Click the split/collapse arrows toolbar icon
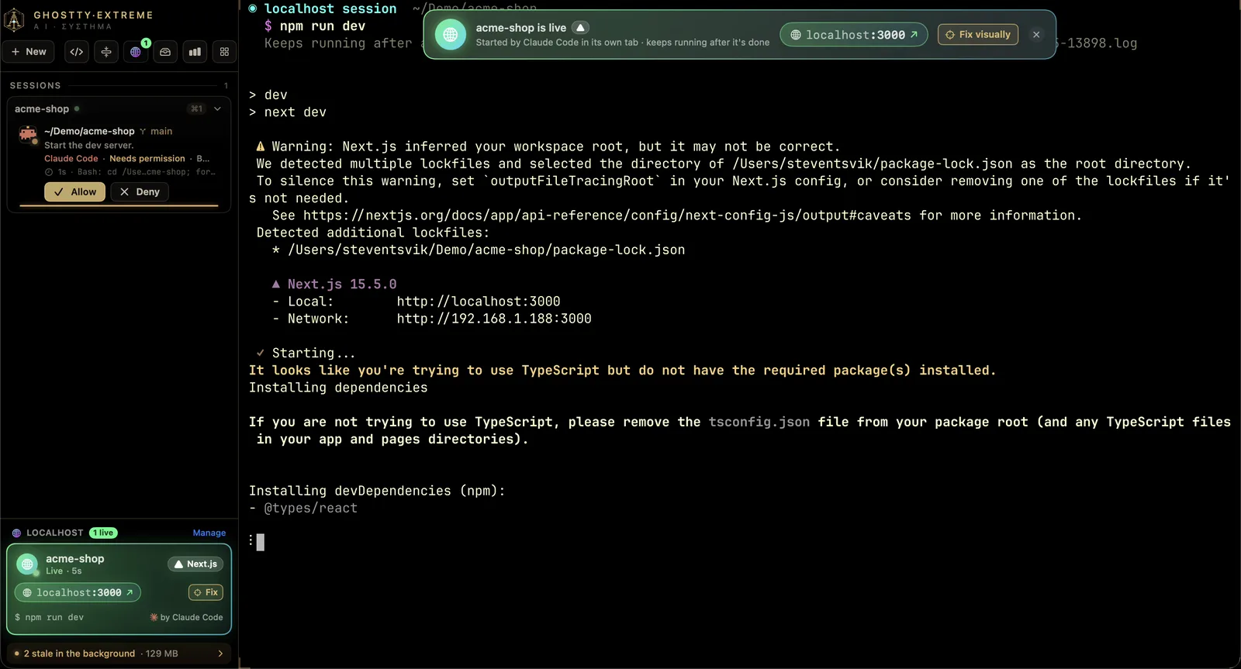 point(106,52)
